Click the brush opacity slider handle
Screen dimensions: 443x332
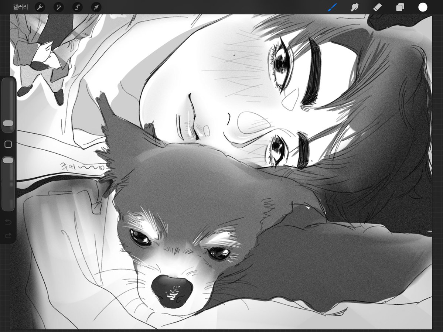[8, 160]
